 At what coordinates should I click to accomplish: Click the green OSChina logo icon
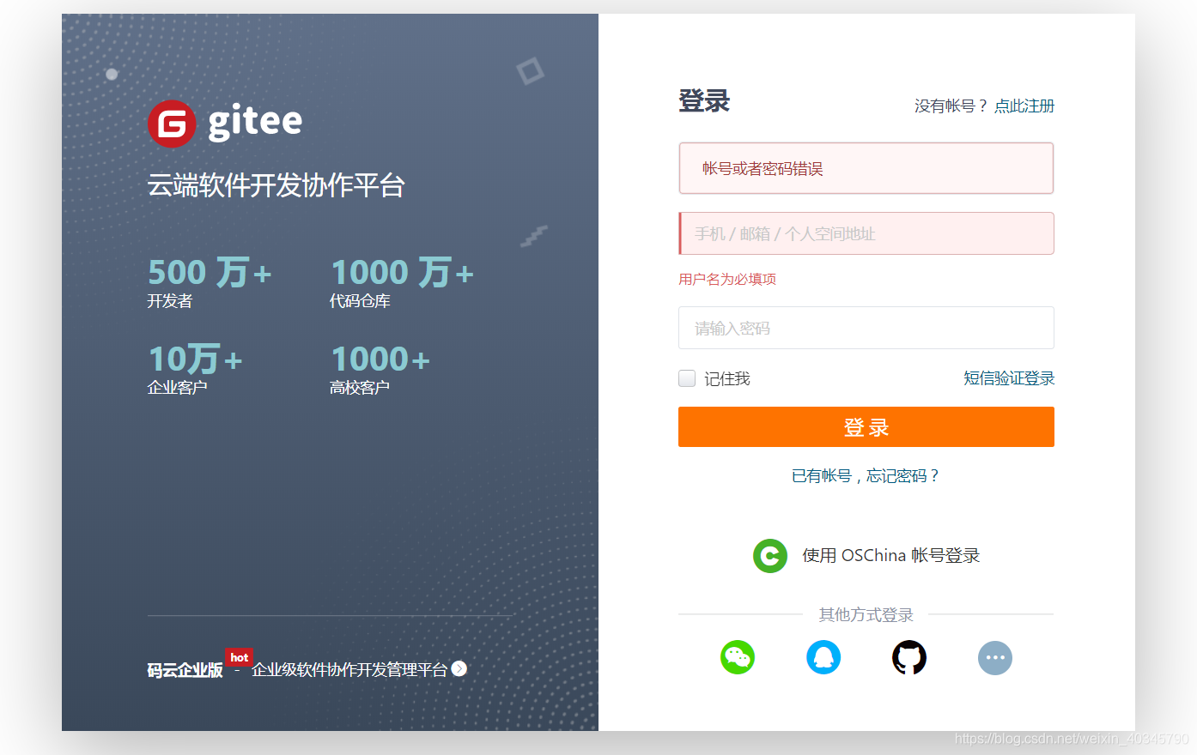[x=769, y=555]
